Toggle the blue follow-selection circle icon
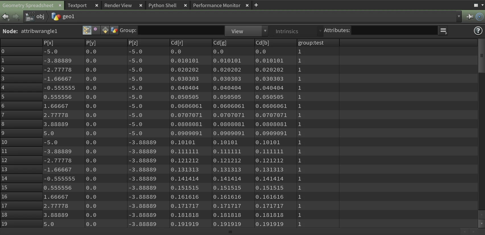Image resolution: width=485 pixels, height=235 pixels. (x=480, y=17)
